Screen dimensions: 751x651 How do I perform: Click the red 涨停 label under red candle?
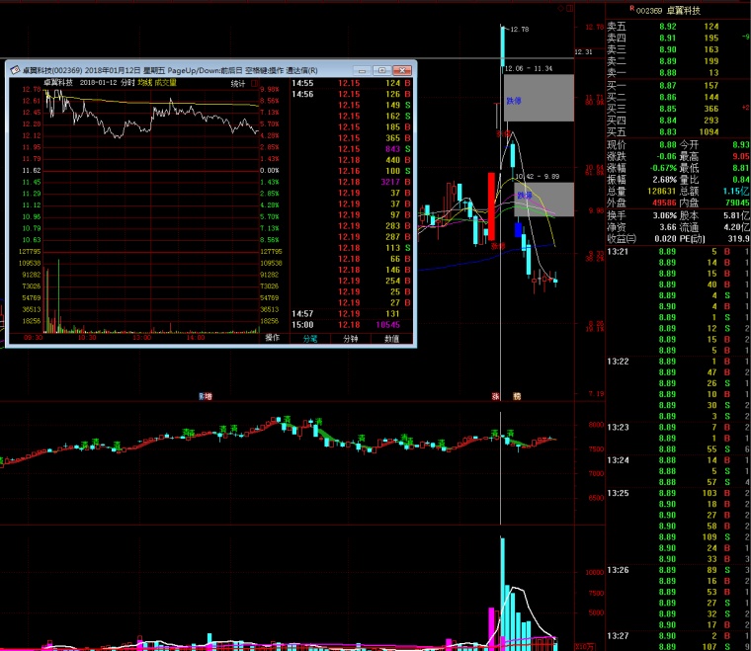coord(498,246)
